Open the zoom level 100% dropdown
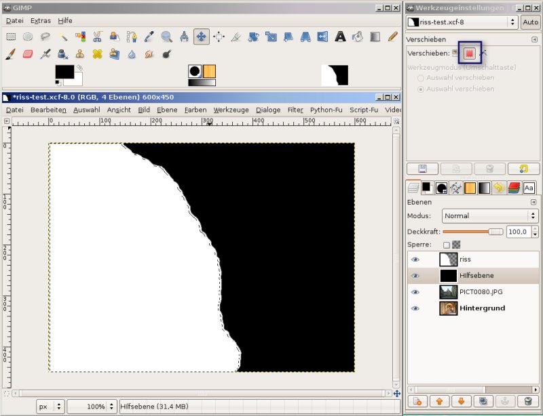This screenshot has height=416, width=543. click(92, 407)
